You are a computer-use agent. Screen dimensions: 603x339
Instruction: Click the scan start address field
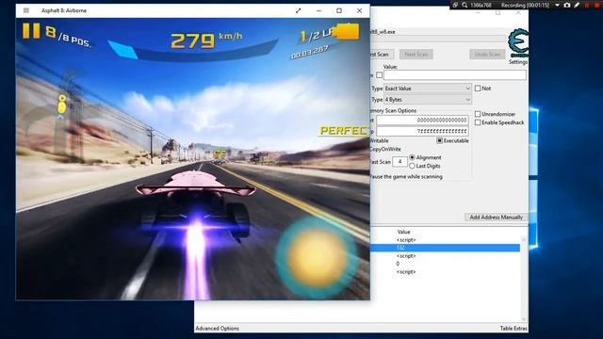(422, 121)
